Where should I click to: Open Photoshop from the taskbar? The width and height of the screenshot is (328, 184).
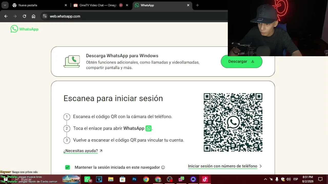click(134, 179)
